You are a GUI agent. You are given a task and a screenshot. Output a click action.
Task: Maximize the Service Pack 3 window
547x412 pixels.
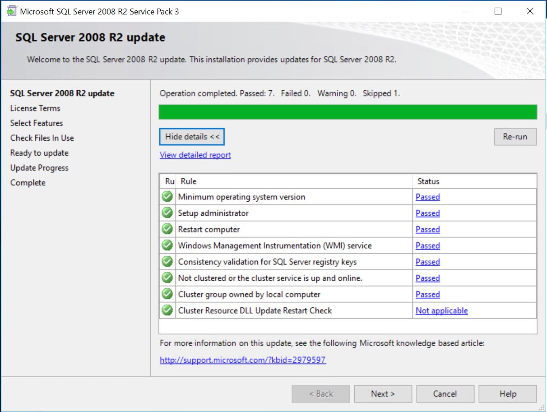[498, 12]
